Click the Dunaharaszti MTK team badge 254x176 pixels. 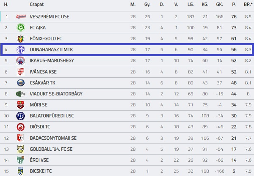click(20, 50)
